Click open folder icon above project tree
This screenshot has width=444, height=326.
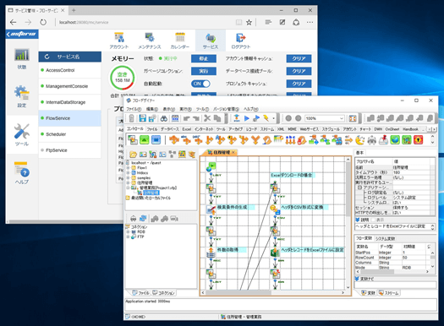(x=133, y=155)
